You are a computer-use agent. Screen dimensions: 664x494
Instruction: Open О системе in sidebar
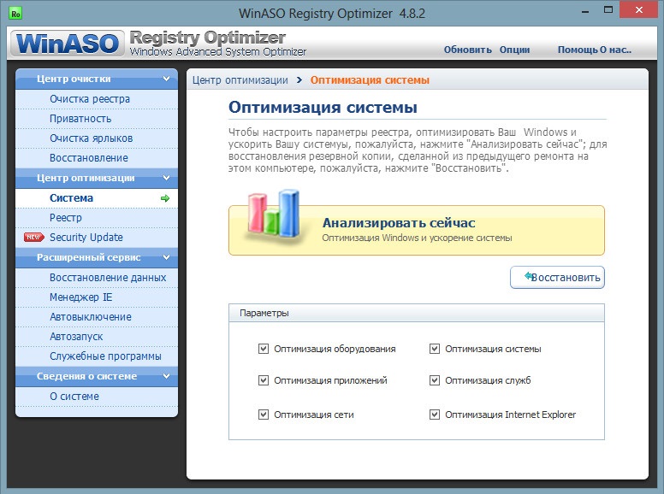click(x=97, y=397)
